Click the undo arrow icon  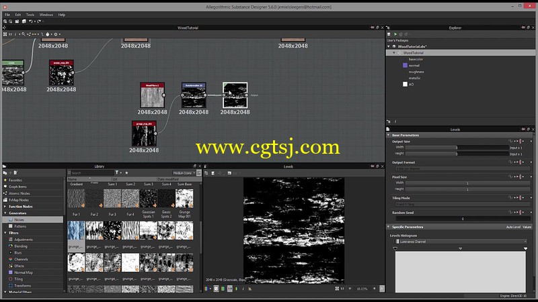(x=30, y=21)
